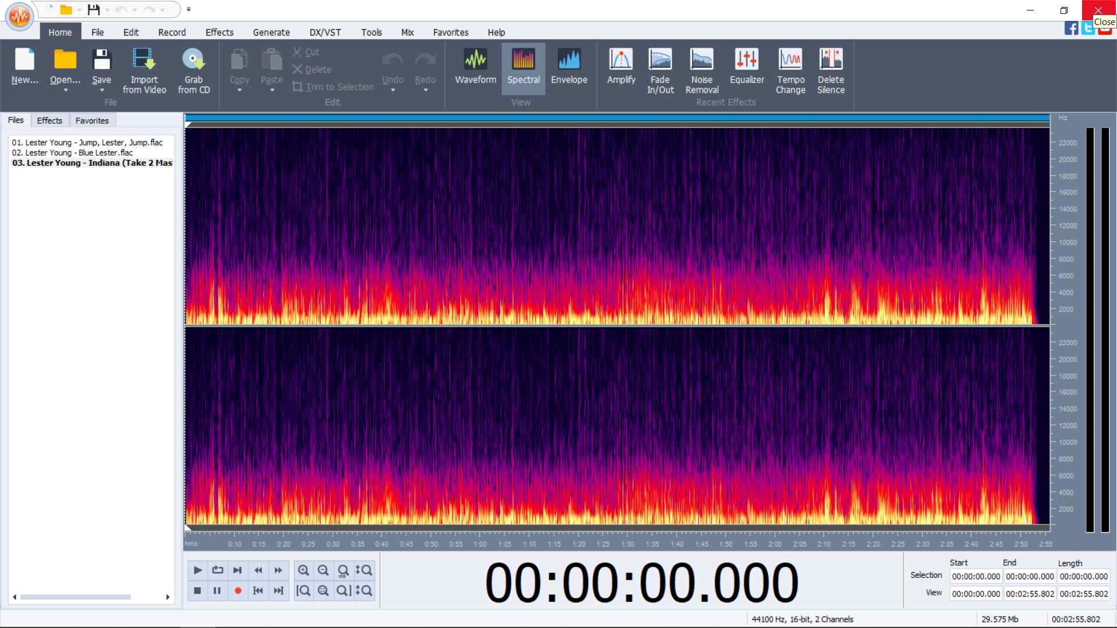Start playback with the Play button
Viewport: 1117px width, 628px height.
pos(198,570)
